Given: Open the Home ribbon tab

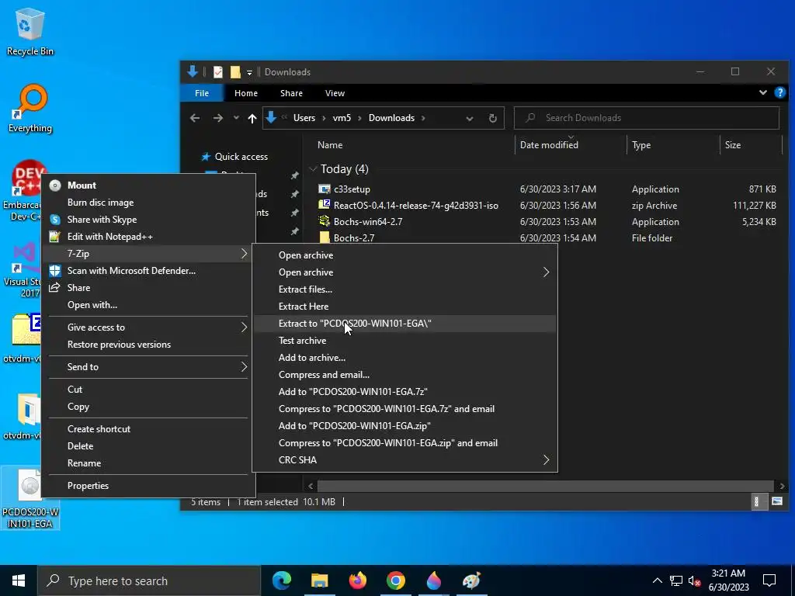Looking at the screenshot, I should click(246, 93).
